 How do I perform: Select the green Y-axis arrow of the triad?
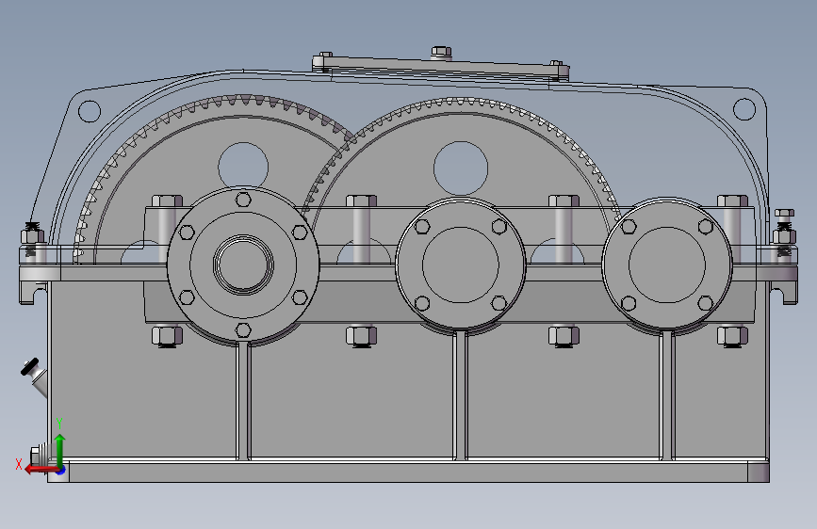point(59,451)
